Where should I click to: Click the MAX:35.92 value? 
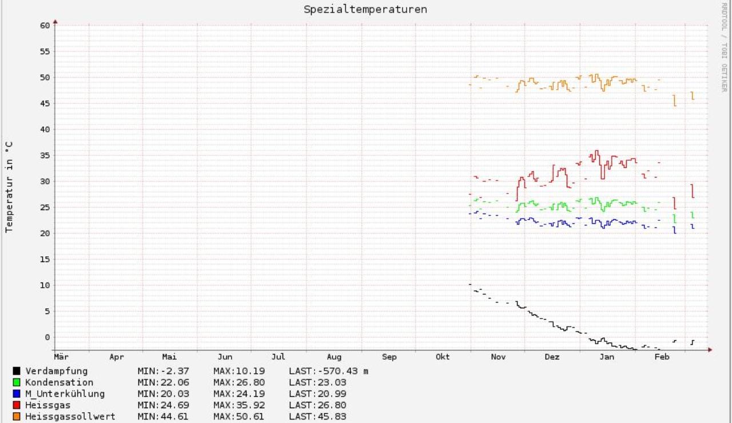pyautogui.click(x=238, y=405)
